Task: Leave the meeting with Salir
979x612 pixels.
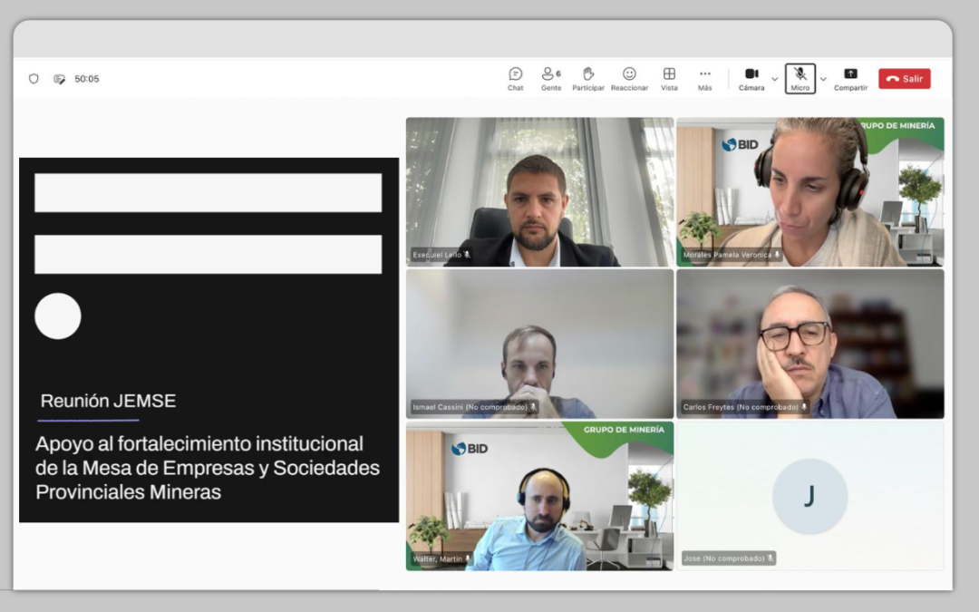Action: 904,79
